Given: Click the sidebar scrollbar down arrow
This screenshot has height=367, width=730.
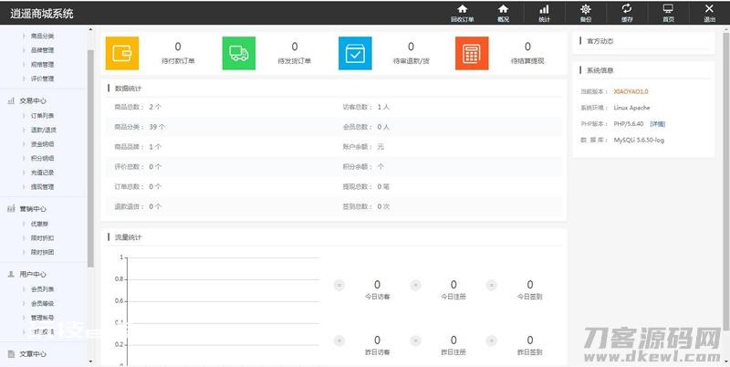Looking at the screenshot, I should (x=90, y=362).
